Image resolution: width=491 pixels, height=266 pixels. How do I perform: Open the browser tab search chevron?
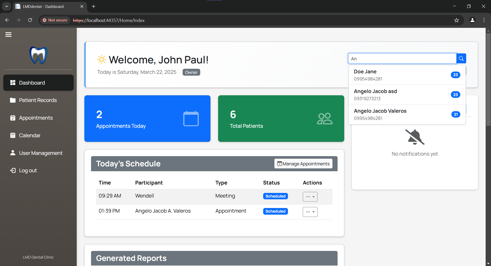(6, 6)
